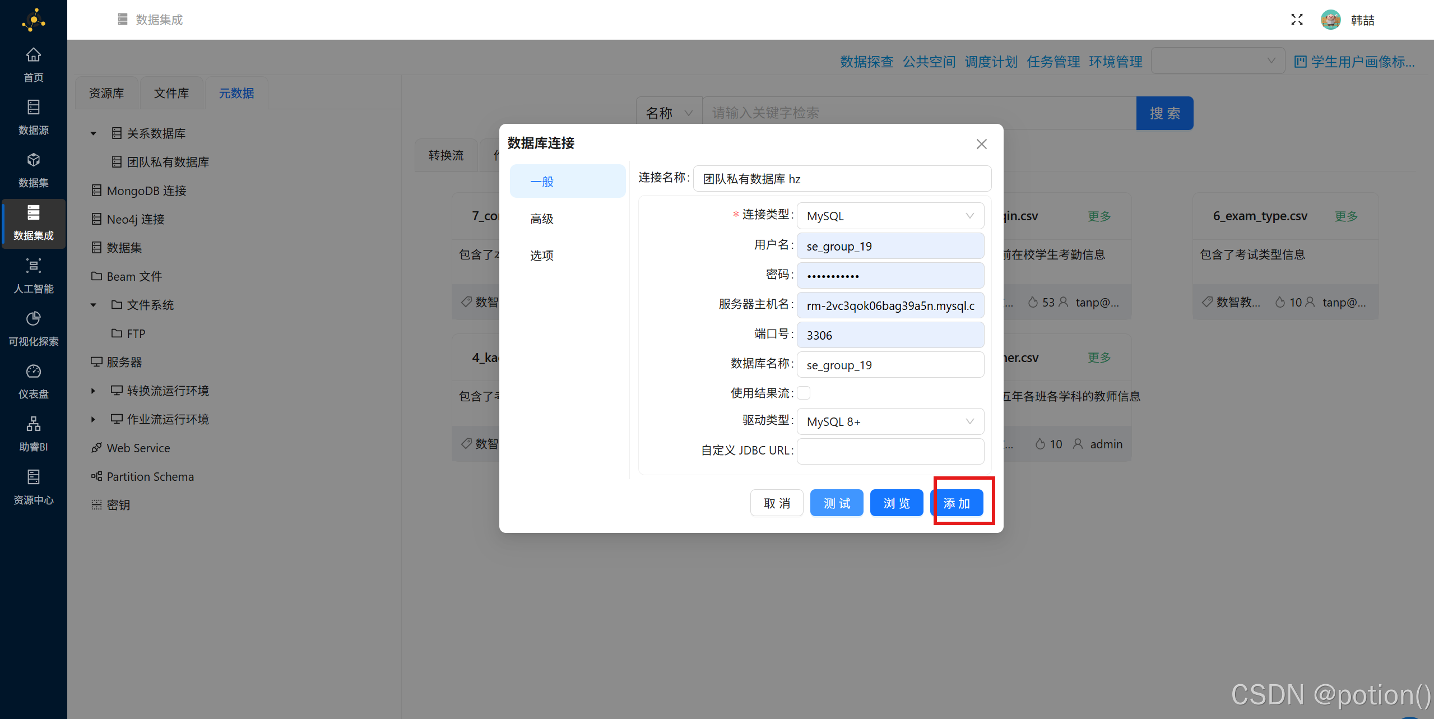Click the Web Service link icon in tree

pyautogui.click(x=96, y=448)
